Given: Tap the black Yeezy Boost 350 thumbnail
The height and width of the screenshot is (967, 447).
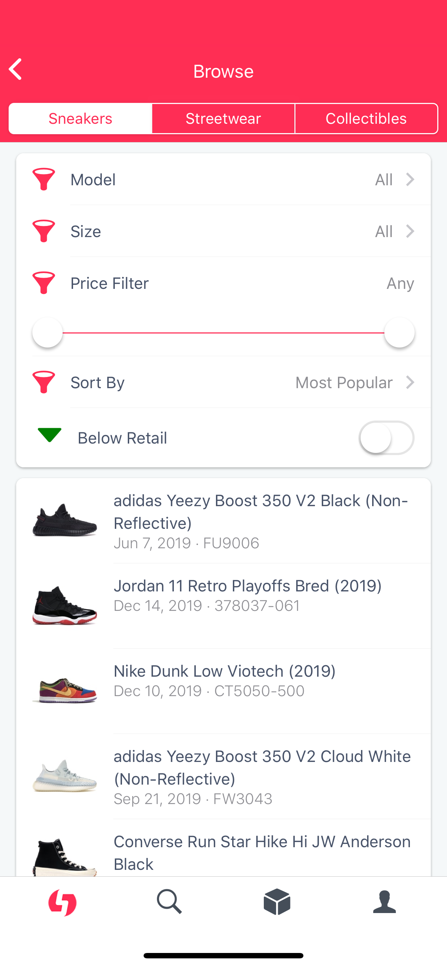Looking at the screenshot, I should tap(65, 520).
